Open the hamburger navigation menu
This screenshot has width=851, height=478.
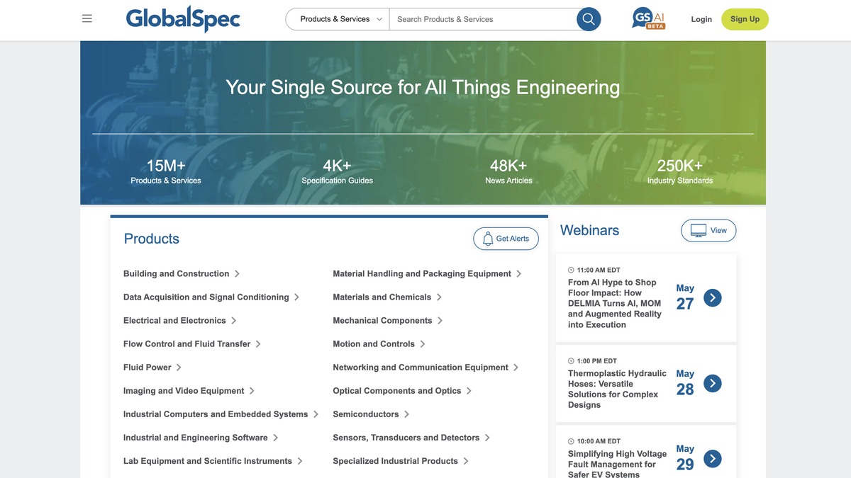pos(87,19)
